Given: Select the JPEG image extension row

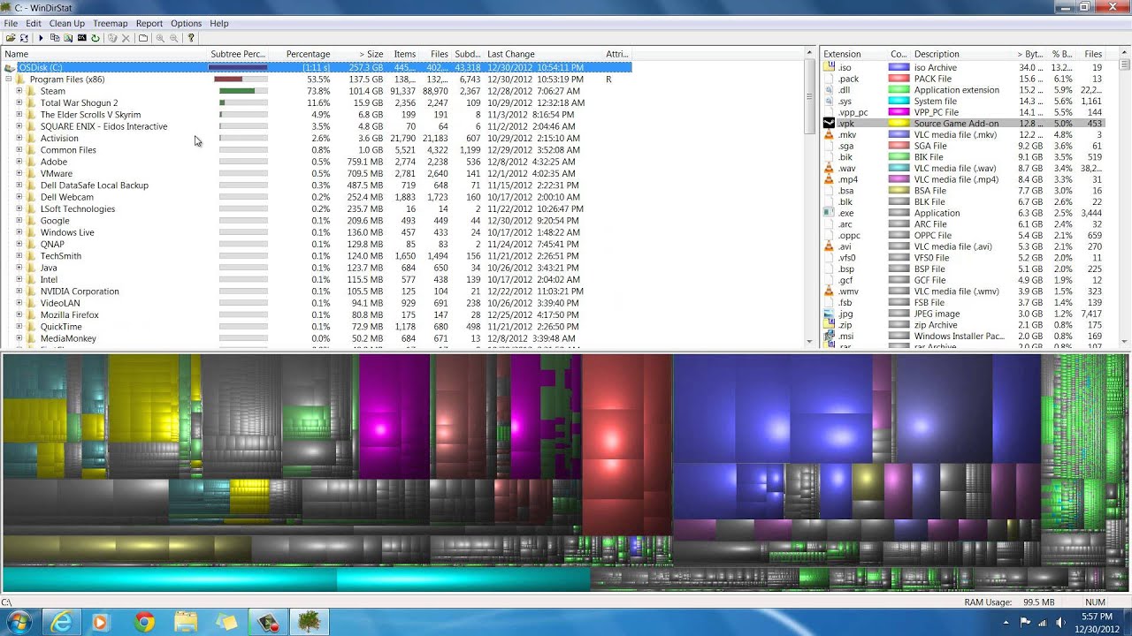Looking at the screenshot, I should click(x=963, y=314).
